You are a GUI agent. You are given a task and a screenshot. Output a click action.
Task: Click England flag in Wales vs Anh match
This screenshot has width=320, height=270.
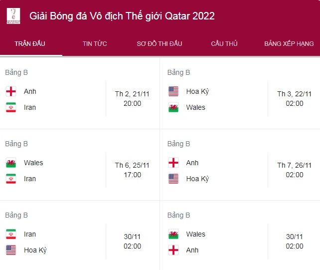click(173, 250)
